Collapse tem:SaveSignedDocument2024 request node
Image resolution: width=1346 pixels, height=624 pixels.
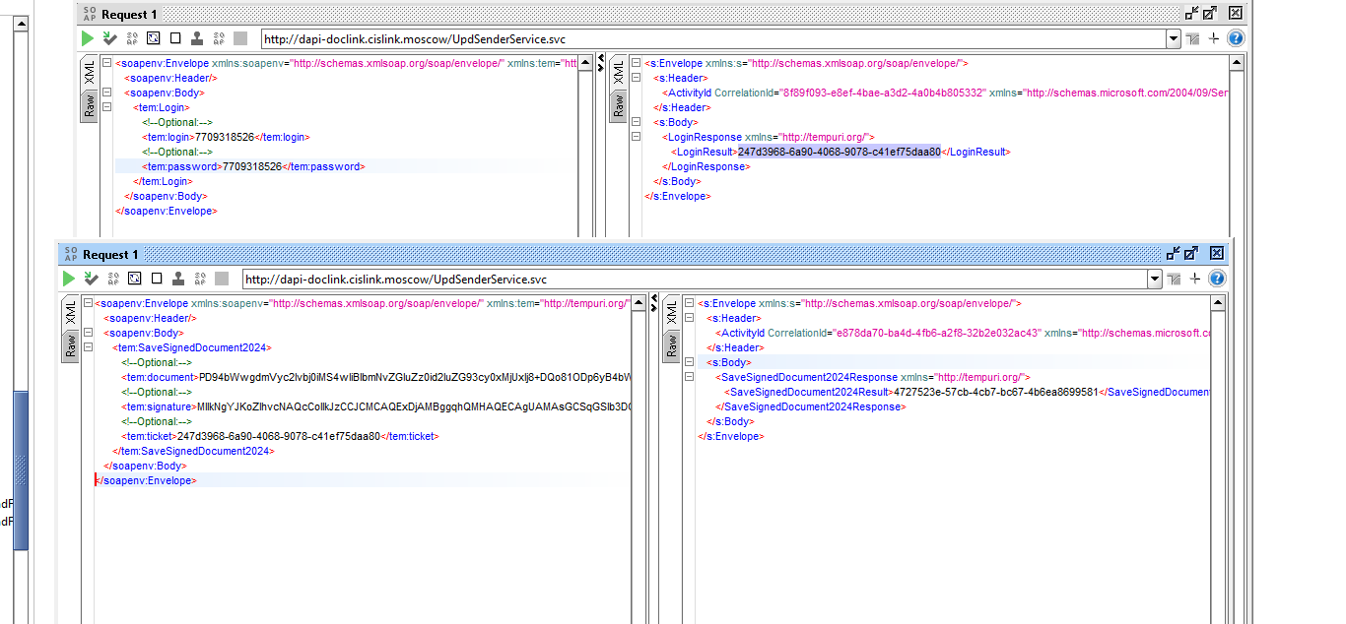point(89,347)
